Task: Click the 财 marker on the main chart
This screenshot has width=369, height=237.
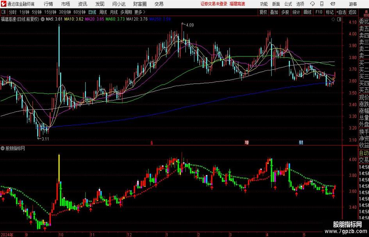Action: point(301,142)
